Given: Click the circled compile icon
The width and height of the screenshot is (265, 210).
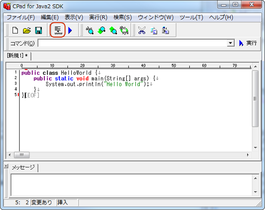Looking at the screenshot, I should click(x=58, y=30).
